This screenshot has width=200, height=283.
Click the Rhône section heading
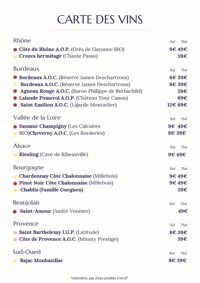[22, 41]
